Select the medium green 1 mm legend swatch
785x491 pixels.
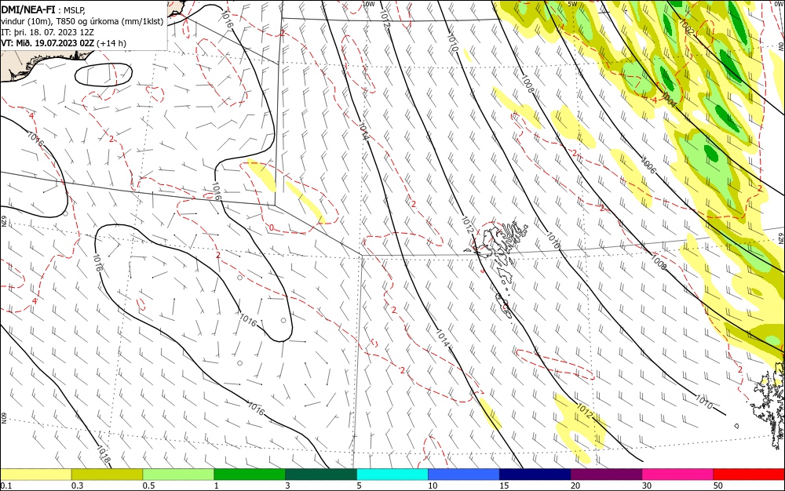pos(250,475)
